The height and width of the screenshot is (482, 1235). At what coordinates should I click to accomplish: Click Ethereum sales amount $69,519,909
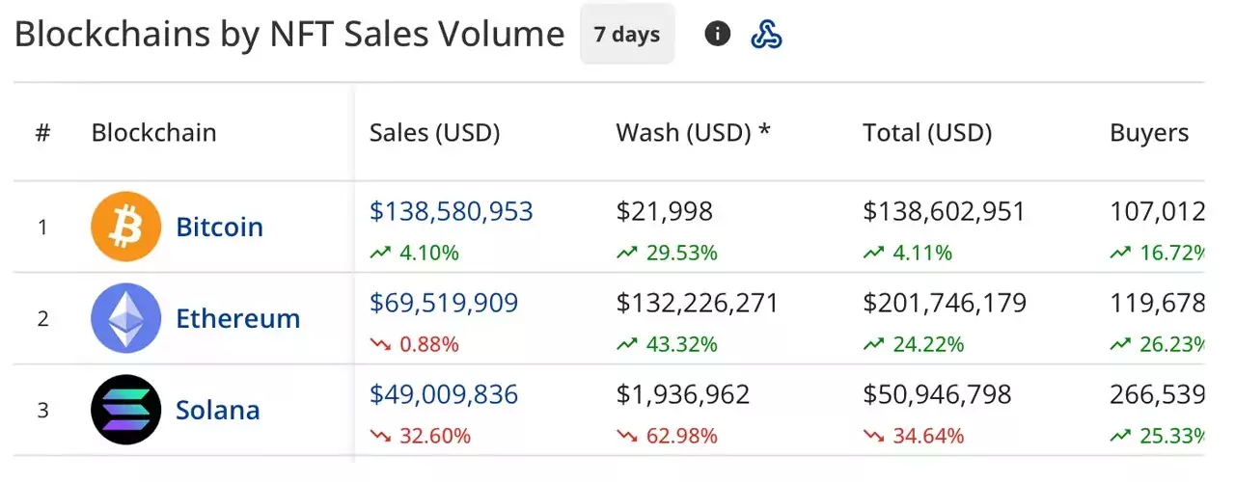coord(444,303)
